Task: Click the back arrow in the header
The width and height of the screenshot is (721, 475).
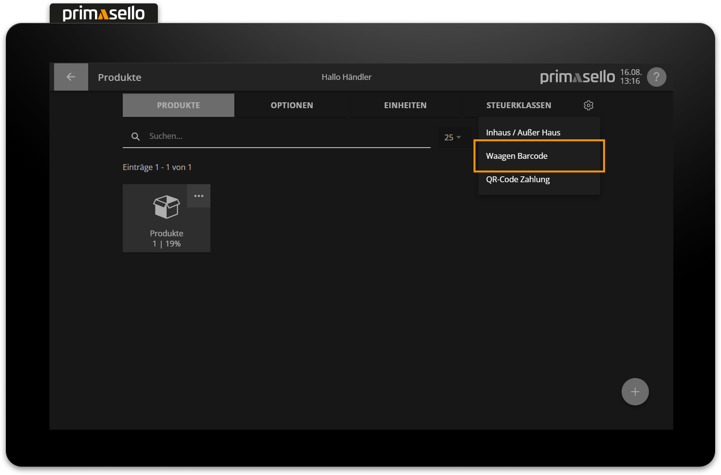Action: 71,76
